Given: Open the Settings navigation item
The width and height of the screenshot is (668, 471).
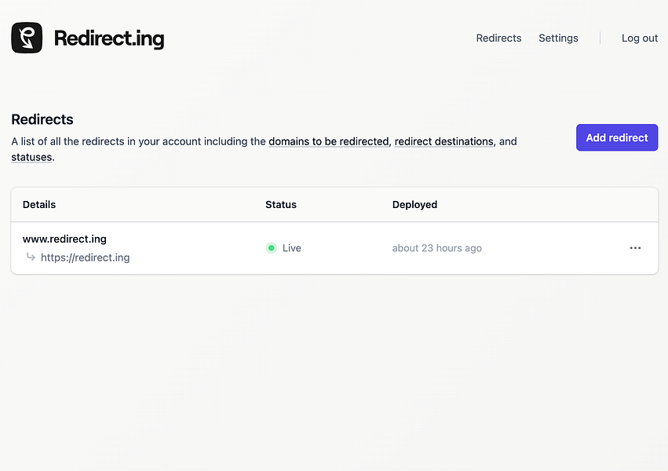Looking at the screenshot, I should coord(558,38).
